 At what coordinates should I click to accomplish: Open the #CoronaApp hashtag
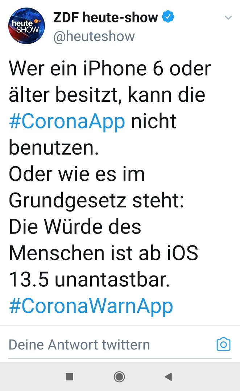[x=67, y=122]
